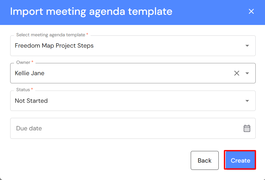The width and height of the screenshot is (265, 180).
Task: Click the Import meeting agenda template title
Action: tap(91, 12)
